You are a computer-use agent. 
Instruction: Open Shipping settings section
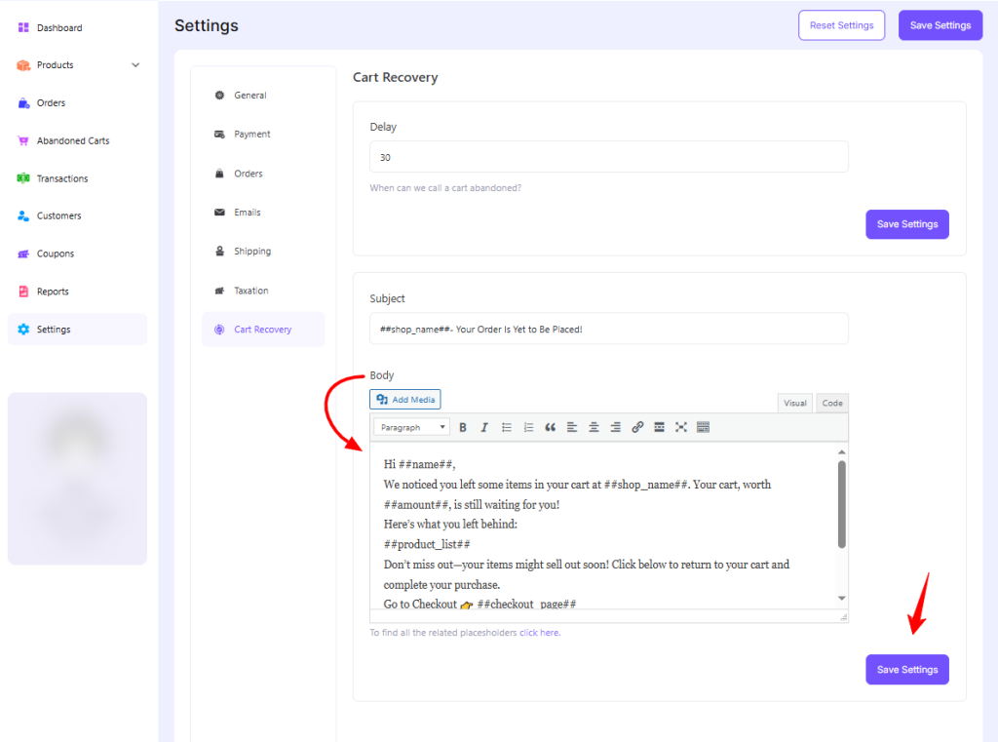tap(263, 251)
